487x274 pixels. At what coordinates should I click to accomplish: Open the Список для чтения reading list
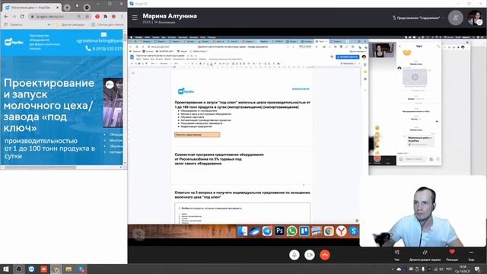click(x=108, y=24)
